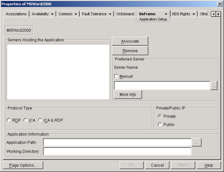Expand the DeFrame tab dropdown arrow

[166, 14]
